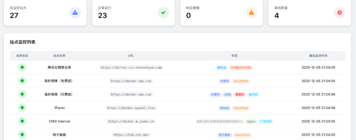Screen dimensions: 356x140
Task: Click the 正常运行 card label
Action: pos(105,8)
